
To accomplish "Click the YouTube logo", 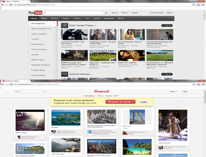I will (35, 13).
